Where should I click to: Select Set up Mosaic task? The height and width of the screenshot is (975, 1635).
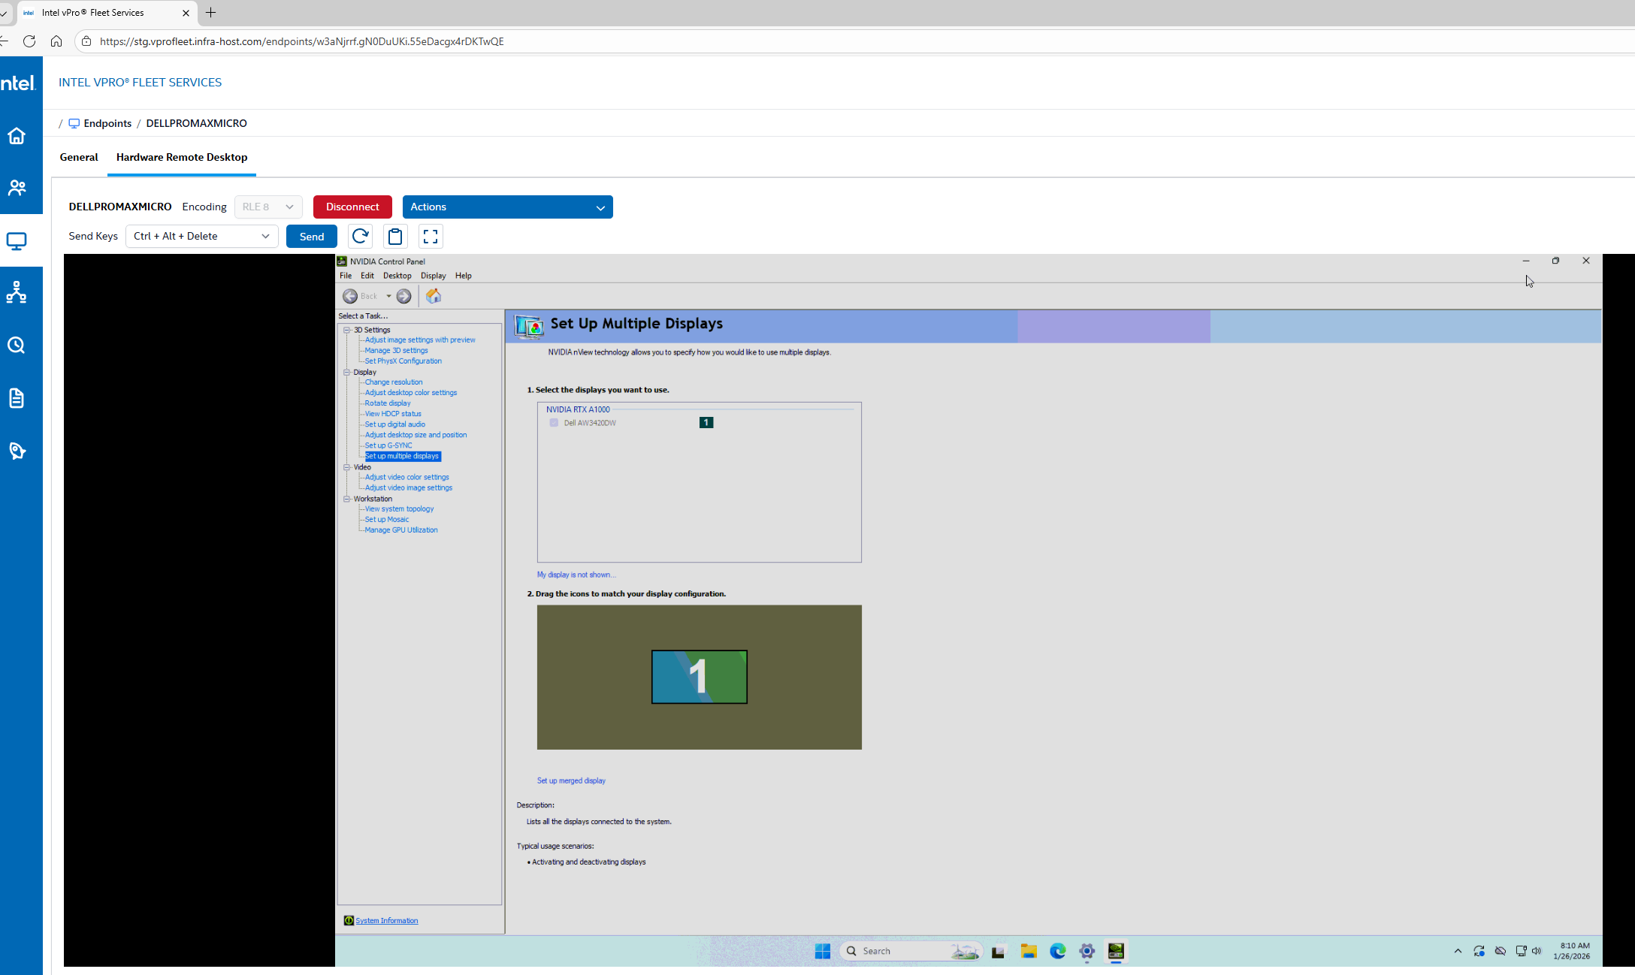point(387,520)
